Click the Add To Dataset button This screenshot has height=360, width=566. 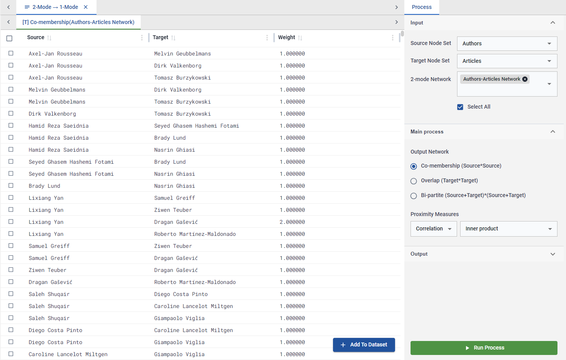click(364, 345)
